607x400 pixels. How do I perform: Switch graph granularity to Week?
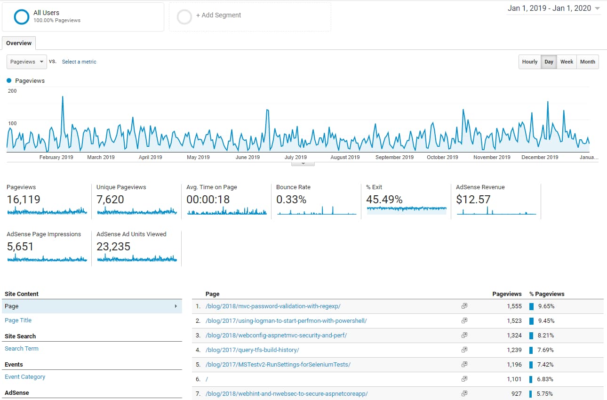[x=567, y=62]
